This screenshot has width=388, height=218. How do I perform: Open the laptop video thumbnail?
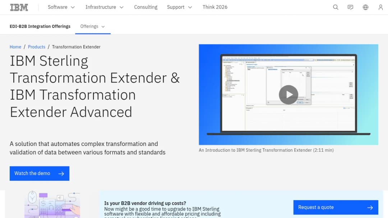(288, 95)
